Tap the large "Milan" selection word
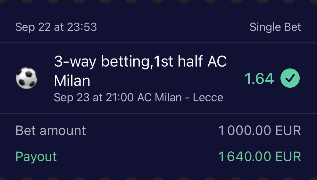This screenshot has height=180, width=317. (72, 81)
